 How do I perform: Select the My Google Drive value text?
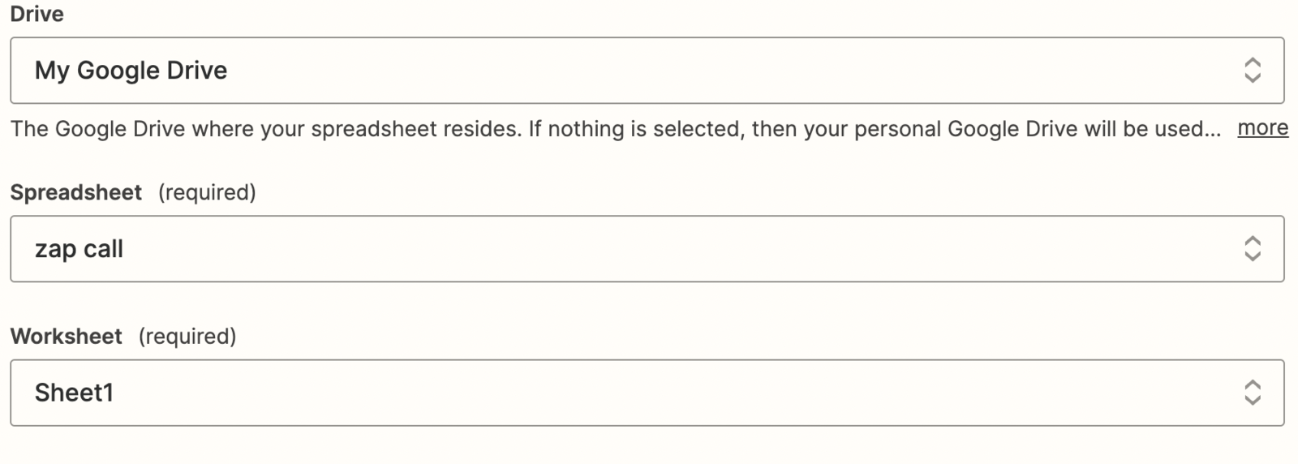(x=131, y=71)
